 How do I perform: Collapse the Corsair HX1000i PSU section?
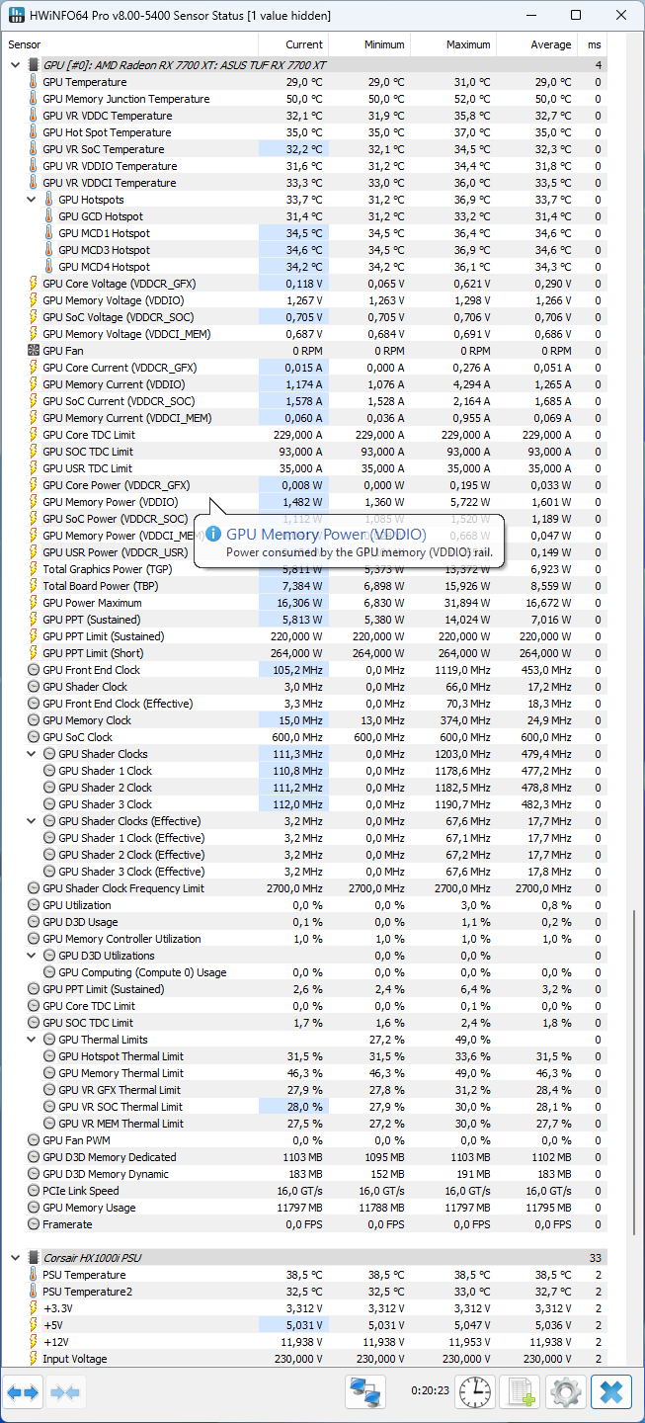click(15, 1258)
